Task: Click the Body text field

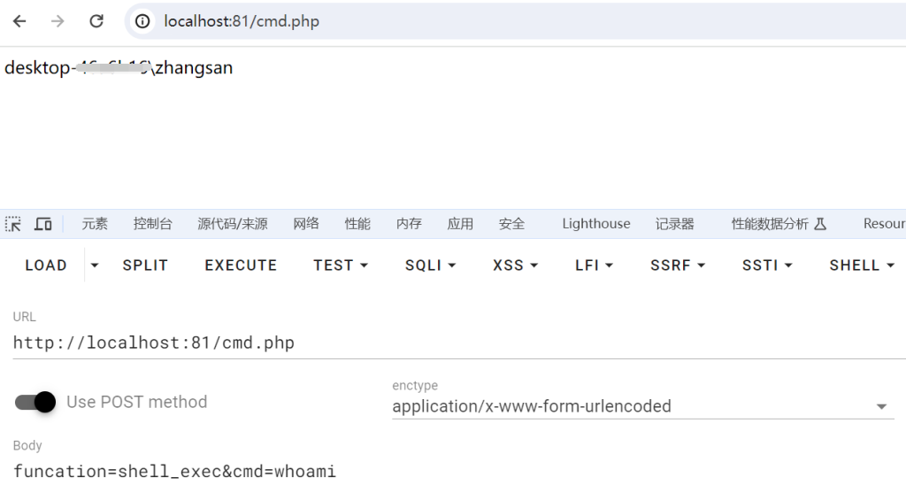Action: [459, 471]
